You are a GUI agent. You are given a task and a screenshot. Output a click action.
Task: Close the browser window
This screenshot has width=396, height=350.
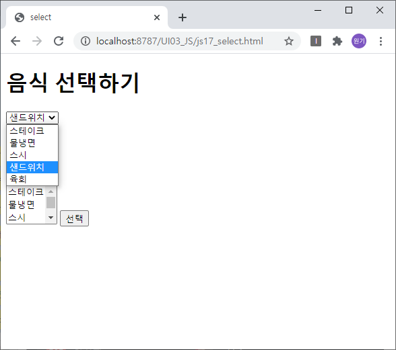380,10
